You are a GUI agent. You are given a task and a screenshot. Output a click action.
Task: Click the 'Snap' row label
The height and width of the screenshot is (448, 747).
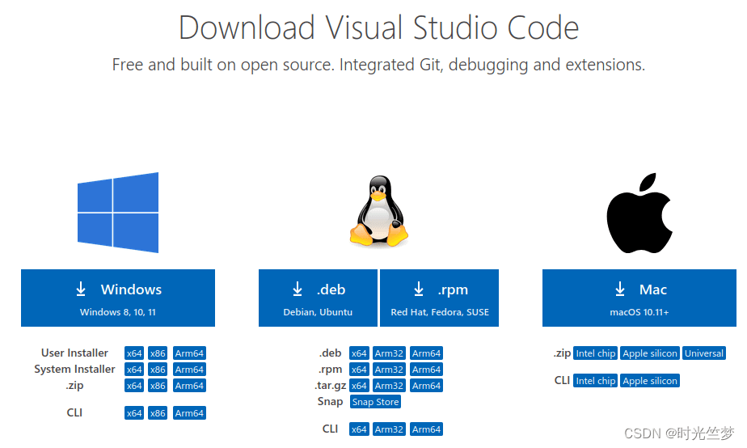330,401
